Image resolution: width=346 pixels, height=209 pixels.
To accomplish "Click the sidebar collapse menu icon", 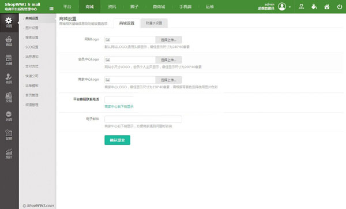I will click(51, 9).
